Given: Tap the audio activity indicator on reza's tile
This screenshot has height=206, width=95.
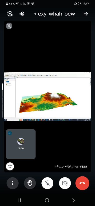Looking at the screenshot, I should click(10, 133).
